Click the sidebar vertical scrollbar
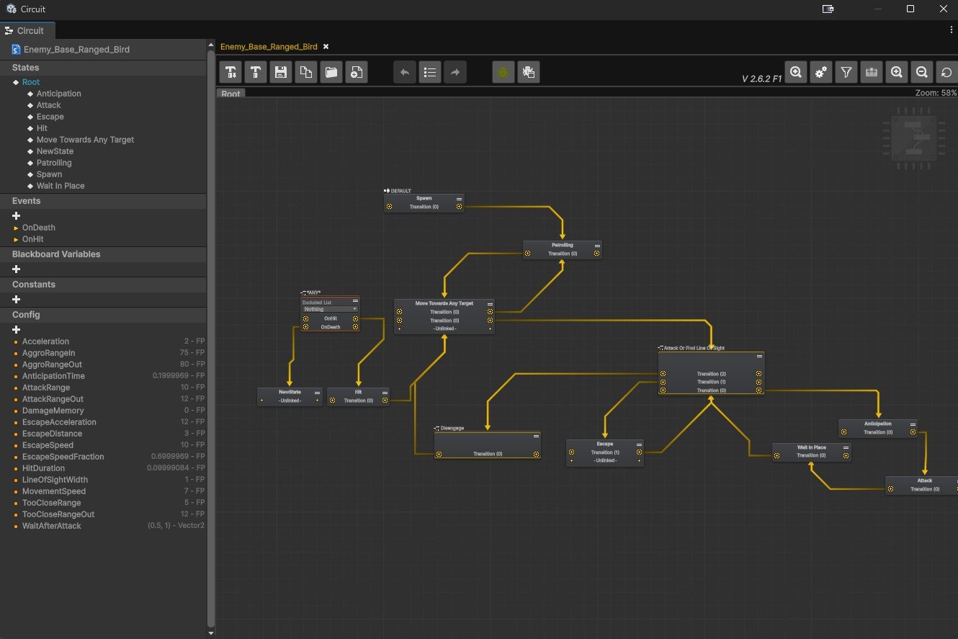 [211, 339]
